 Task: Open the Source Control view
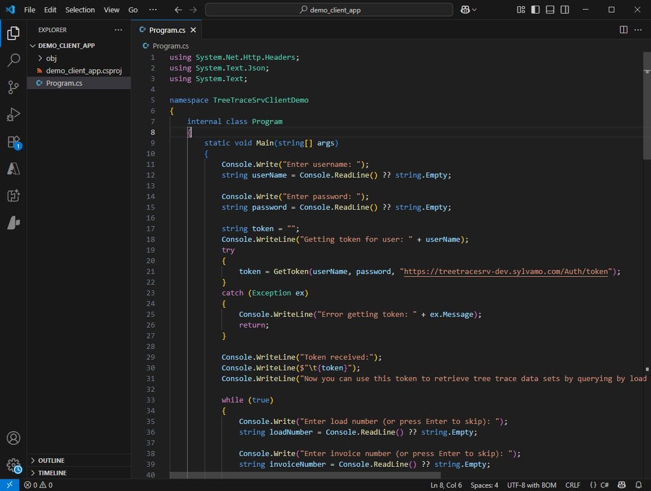tap(13, 87)
